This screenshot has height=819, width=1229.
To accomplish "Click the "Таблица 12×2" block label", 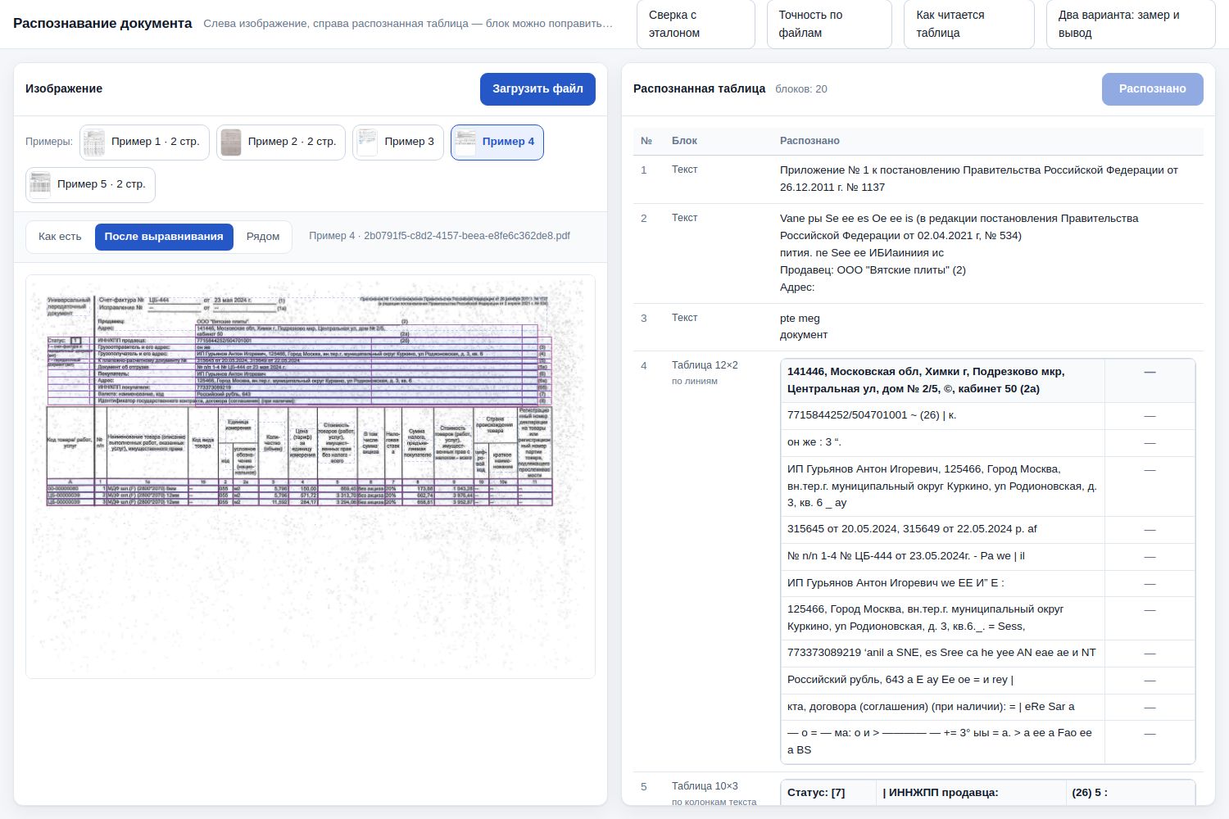I will coord(705,365).
